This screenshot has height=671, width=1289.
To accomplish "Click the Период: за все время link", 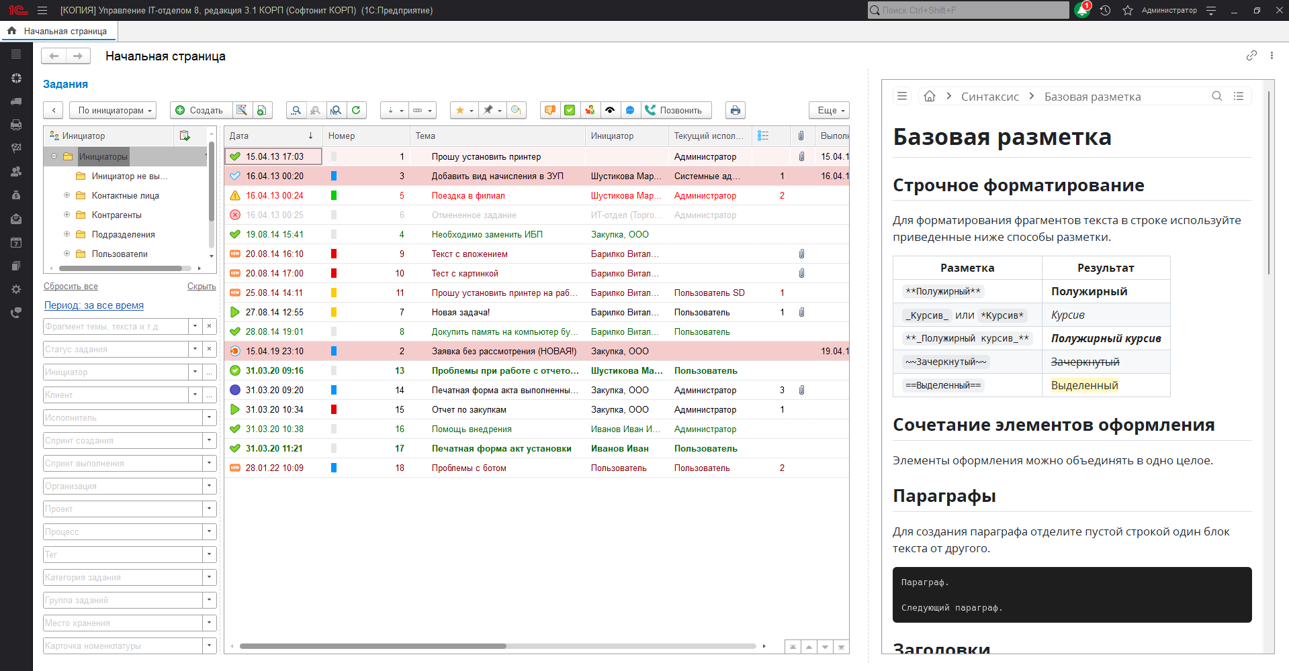I will point(94,305).
